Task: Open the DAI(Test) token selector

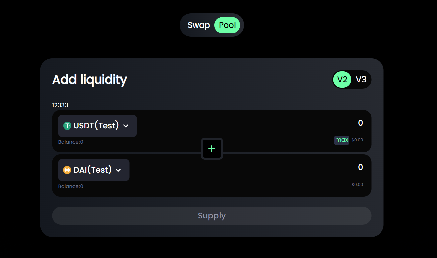Action: click(94, 170)
